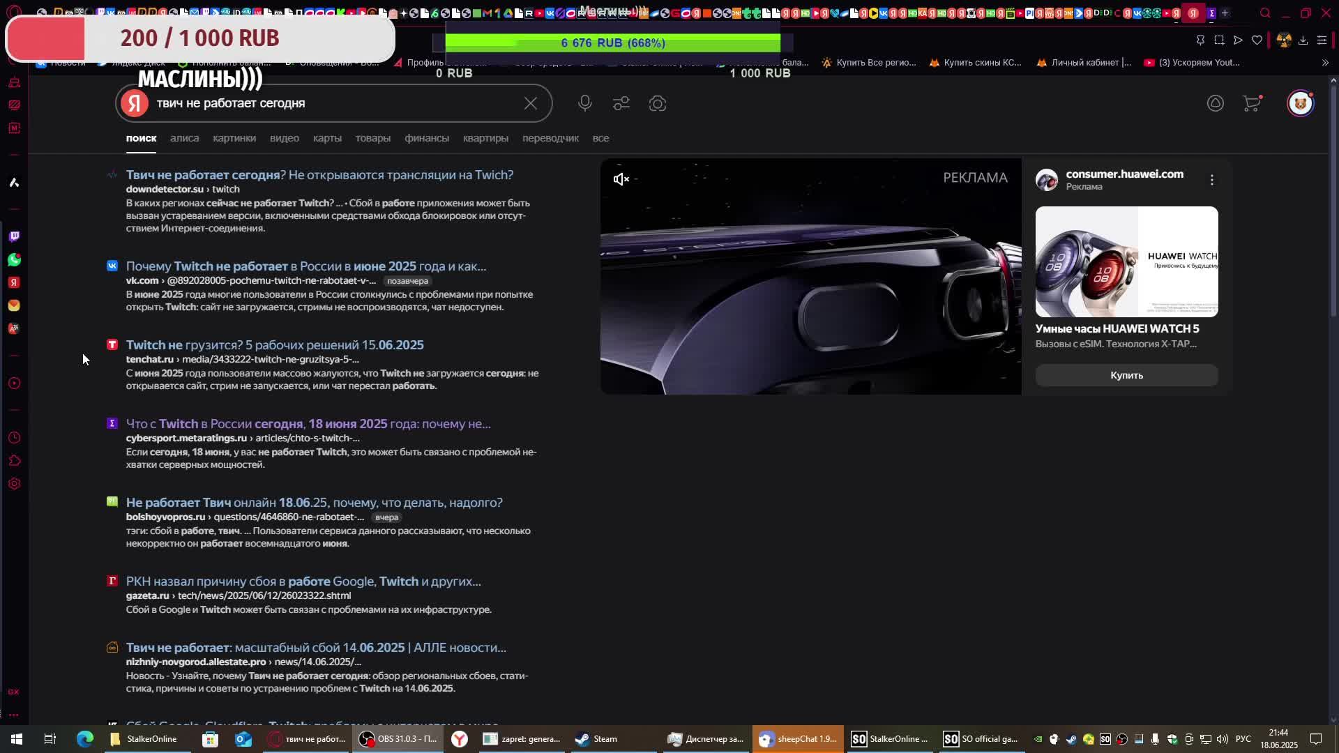This screenshot has width=1339, height=753.
Task: Open the Yandex account avatar
Action: pyautogui.click(x=1301, y=103)
